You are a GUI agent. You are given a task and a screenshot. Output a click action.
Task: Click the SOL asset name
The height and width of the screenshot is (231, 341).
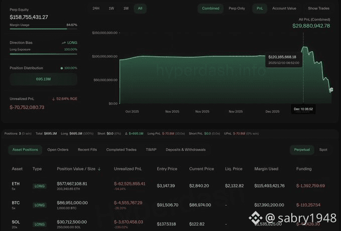pos(16,222)
